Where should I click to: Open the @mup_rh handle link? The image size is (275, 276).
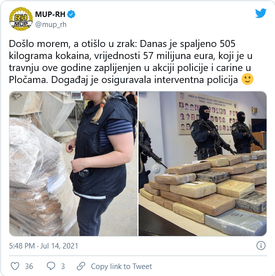(51, 24)
